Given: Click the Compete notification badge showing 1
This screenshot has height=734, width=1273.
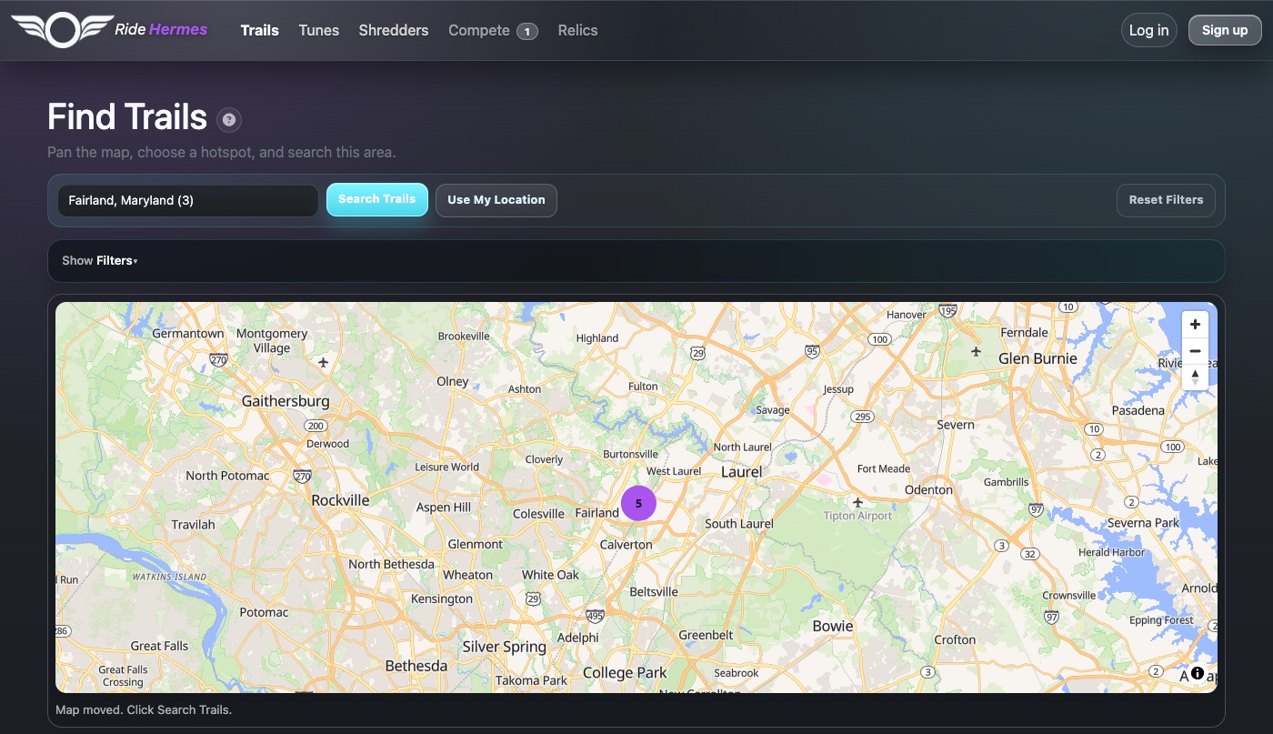Looking at the screenshot, I should tap(527, 31).
